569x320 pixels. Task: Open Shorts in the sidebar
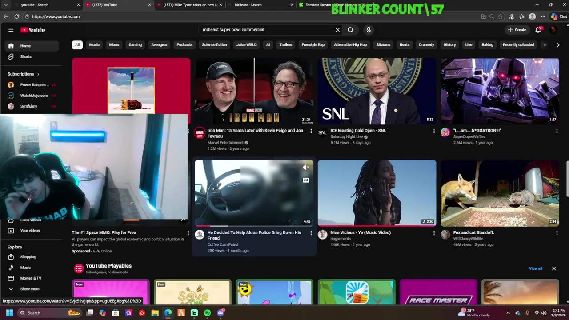click(x=32, y=56)
